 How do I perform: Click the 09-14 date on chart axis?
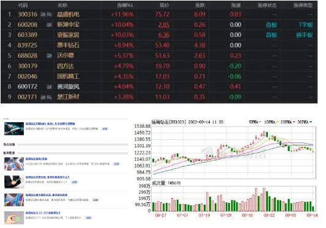coord(312,215)
